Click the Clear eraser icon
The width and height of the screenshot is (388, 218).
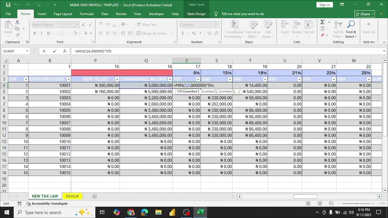(323, 35)
